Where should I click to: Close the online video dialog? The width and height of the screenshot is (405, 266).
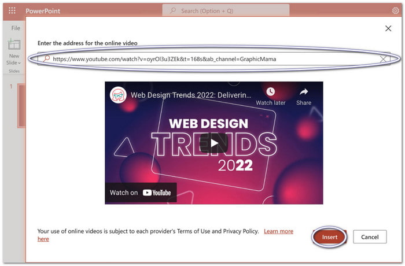point(388,28)
